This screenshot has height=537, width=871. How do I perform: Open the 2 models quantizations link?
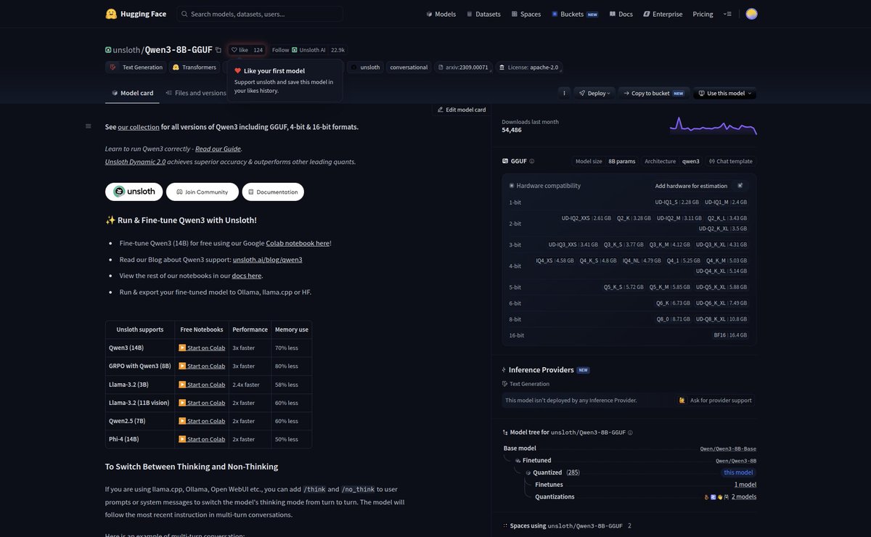coord(744,497)
